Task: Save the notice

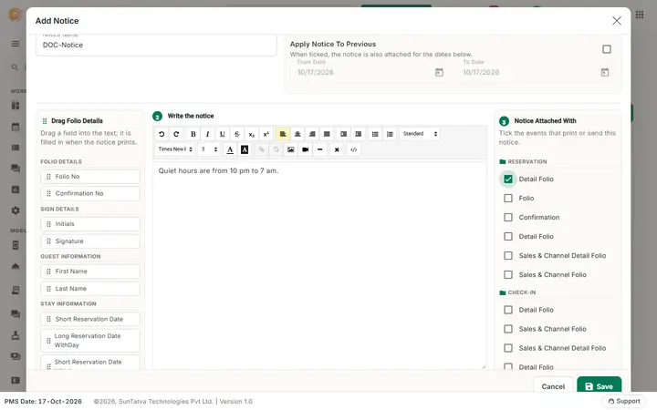Action: click(x=599, y=385)
